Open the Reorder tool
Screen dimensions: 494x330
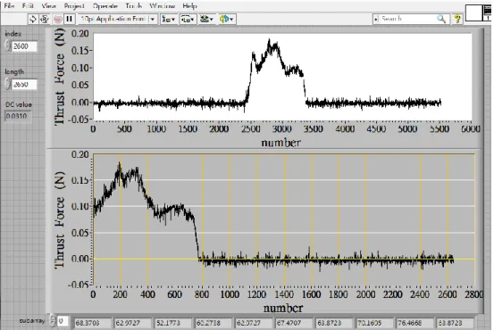click(x=227, y=20)
